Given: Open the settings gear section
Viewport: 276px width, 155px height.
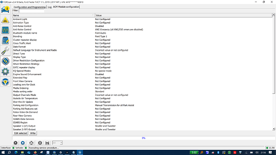Looking at the screenshot, I should pos(5,72).
